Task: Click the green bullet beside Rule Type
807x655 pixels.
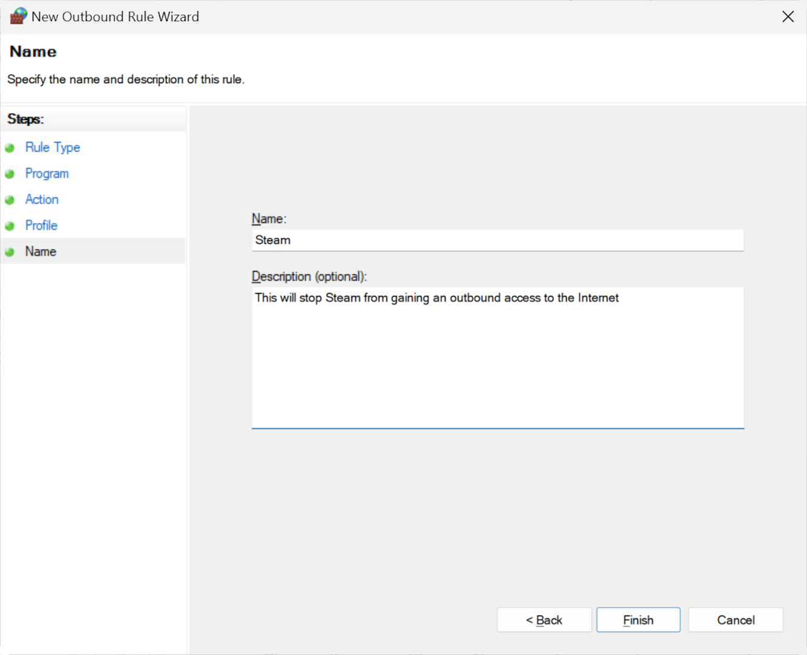Action: (x=10, y=148)
